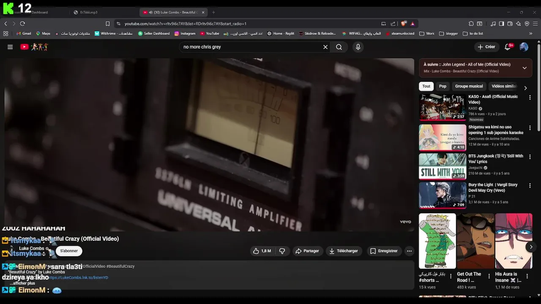The image size is (541, 304).
Task: Open YouTube notifications bell
Action: (x=508, y=47)
